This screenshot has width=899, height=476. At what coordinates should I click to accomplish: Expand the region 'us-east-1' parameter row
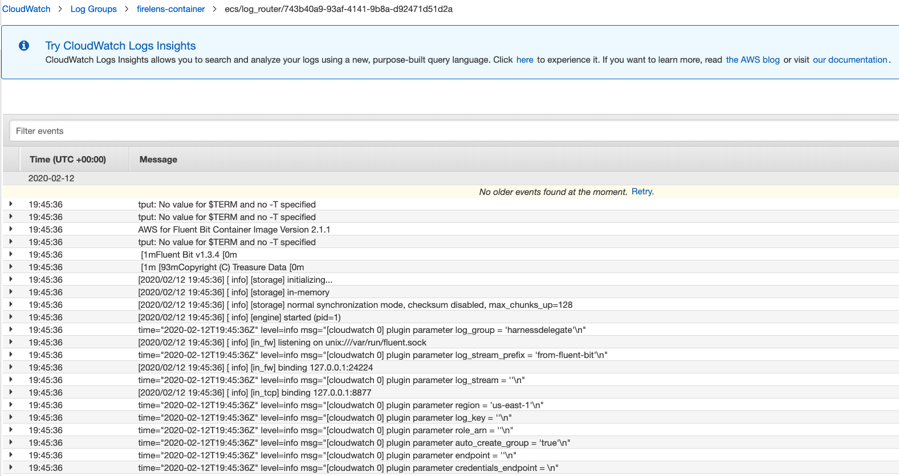tap(10, 405)
